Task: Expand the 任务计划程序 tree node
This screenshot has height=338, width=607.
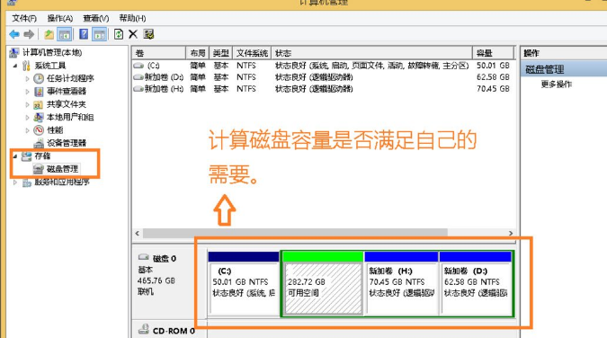Action: point(27,78)
